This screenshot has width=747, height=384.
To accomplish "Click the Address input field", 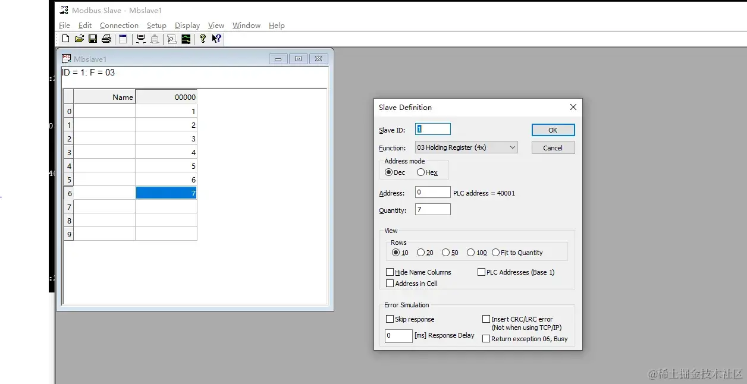I will click(433, 192).
